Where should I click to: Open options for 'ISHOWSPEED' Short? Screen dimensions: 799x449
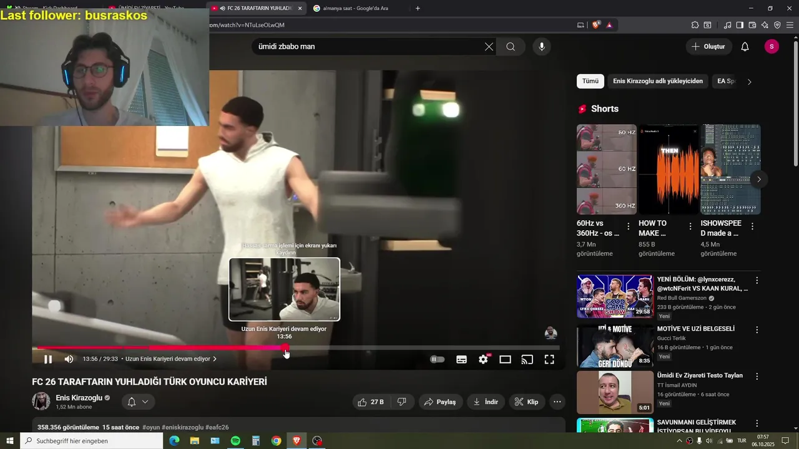pyautogui.click(x=752, y=226)
